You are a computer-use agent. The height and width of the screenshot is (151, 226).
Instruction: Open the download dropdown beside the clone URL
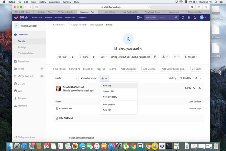point(165,57)
